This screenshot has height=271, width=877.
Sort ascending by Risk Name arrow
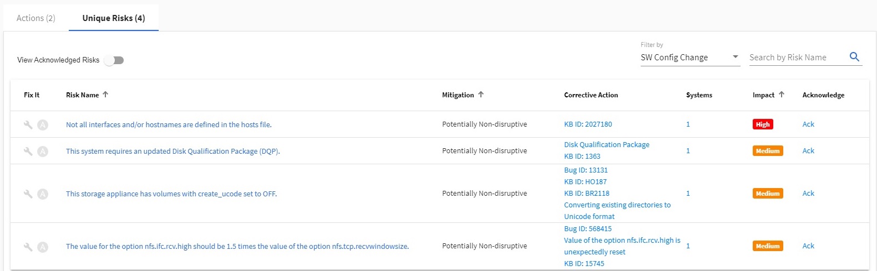pos(105,95)
